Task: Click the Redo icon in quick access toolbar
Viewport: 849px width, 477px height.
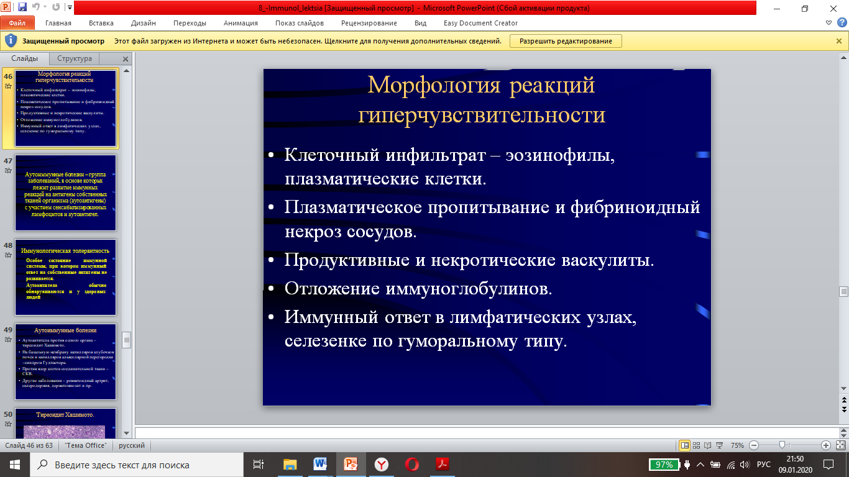Action: coord(56,8)
